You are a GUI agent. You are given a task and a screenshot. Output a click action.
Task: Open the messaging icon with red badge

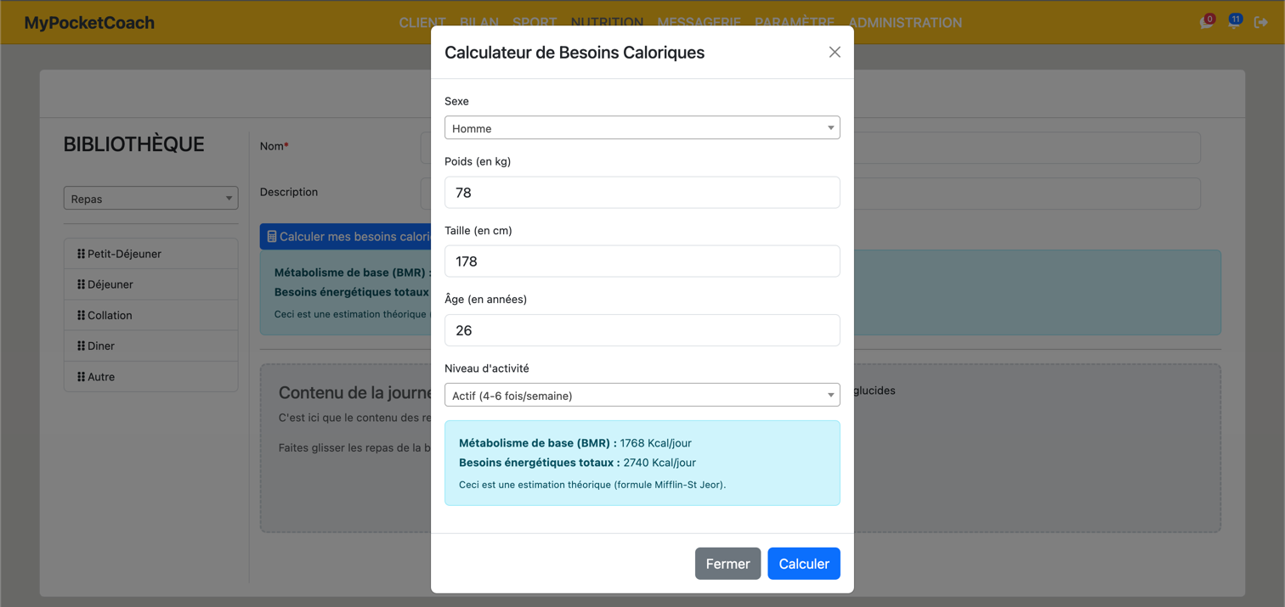point(1205,22)
